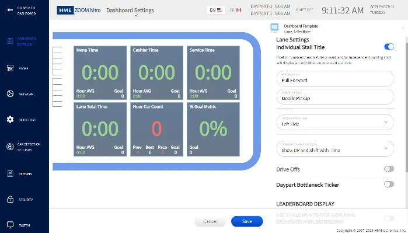Click the HME logo
This screenshot has width=408, height=233.
pyautogui.click(x=65, y=10)
